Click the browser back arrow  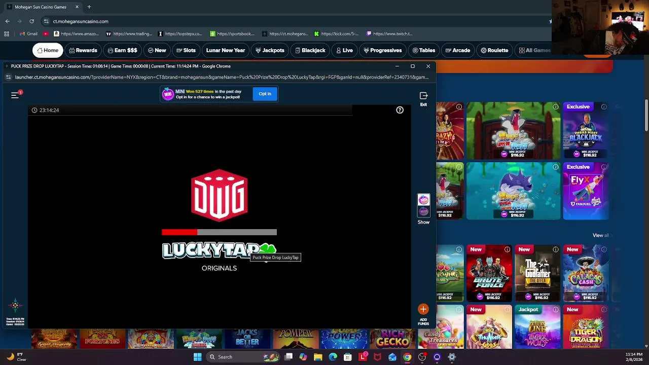(8, 21)
